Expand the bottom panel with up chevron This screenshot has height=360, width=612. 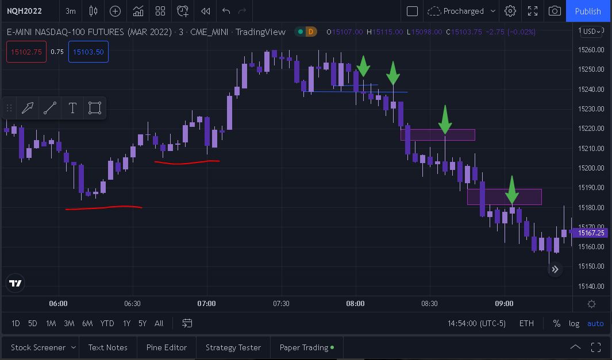pos(575,347)
